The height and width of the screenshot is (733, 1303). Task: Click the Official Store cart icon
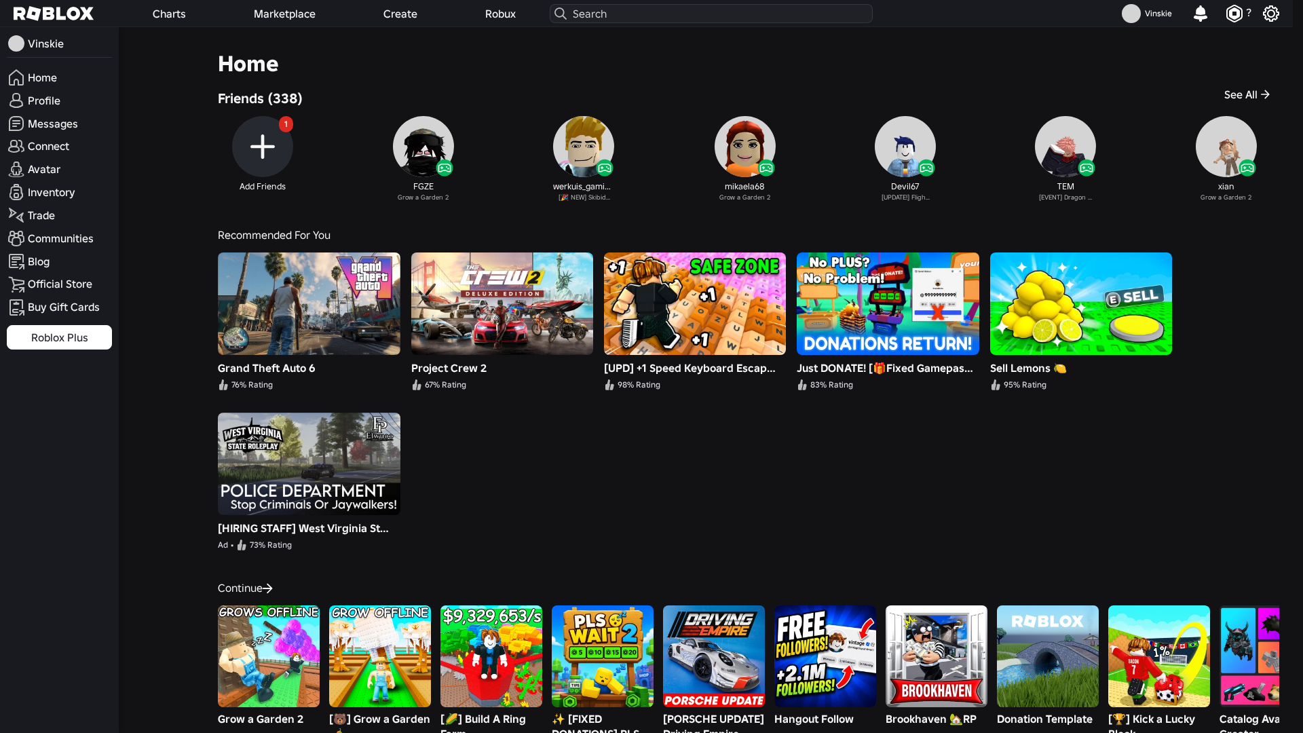[16, 284]
